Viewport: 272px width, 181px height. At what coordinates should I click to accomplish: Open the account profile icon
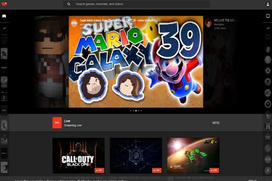coord(267,4)
